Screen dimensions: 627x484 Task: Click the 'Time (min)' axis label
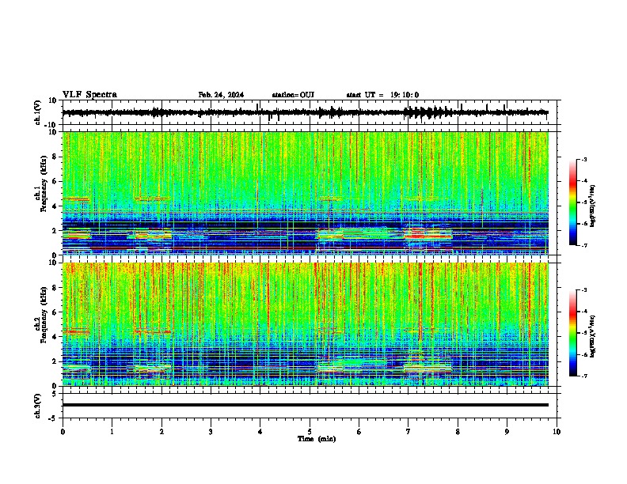point(317,439)
